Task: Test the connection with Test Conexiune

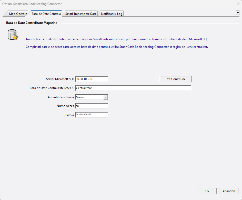Action: [x=175, y=79]
